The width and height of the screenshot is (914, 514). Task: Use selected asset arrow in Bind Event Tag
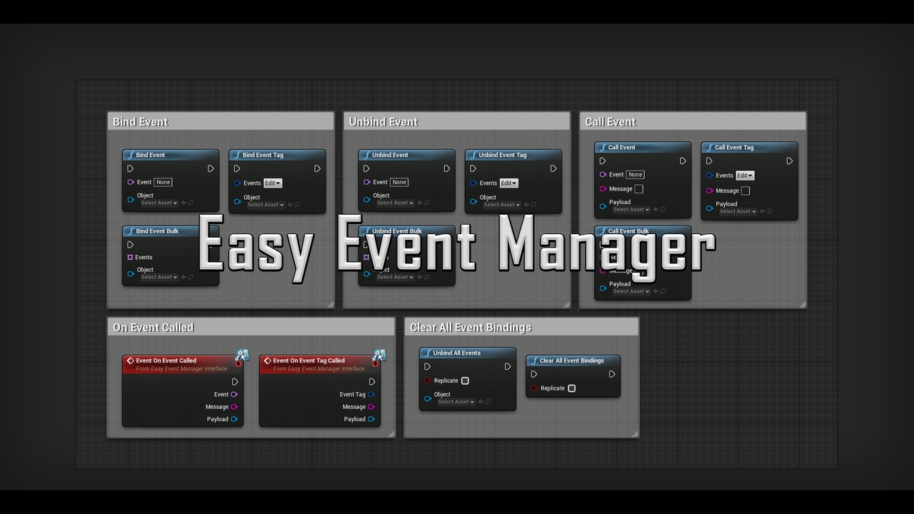[x=290, y=205]
